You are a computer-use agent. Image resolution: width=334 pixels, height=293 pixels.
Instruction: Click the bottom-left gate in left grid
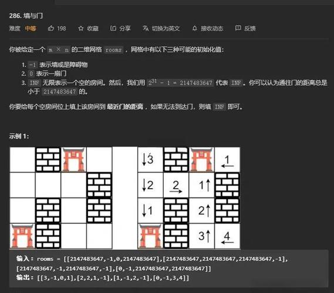(22, 236)
